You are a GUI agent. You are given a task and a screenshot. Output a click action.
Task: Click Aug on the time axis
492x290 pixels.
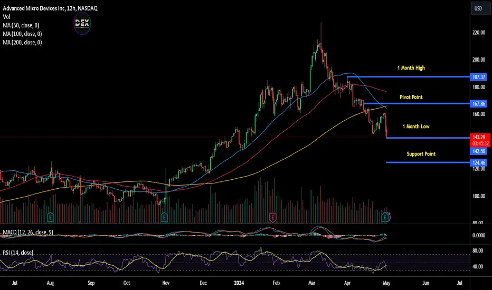tap(50, 283)
